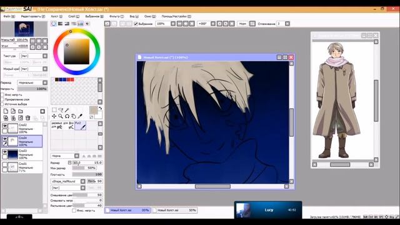Click the Норм button in toolbar
Image resolution: width=400 pixels, height=225 pixels.
point(242,24)
